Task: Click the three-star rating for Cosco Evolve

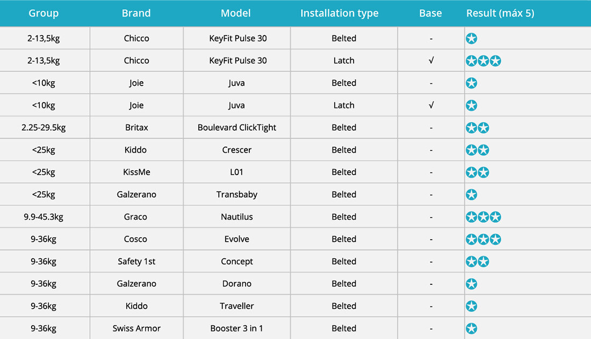Action: (483, 239)
